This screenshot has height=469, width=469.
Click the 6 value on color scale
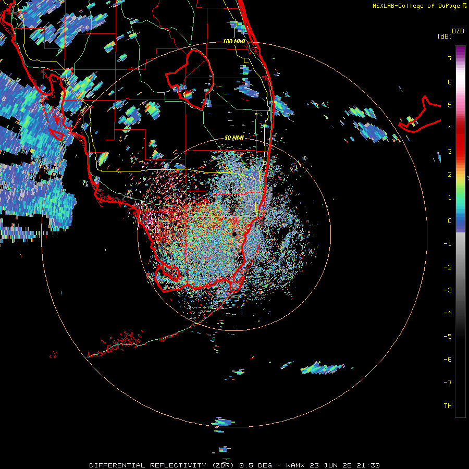pyautogui.click(x=450, y=82)
